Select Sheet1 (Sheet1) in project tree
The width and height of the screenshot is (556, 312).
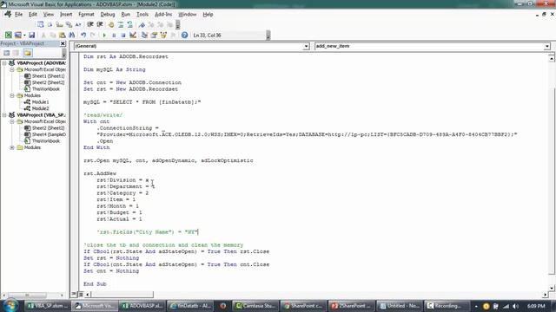49,76
